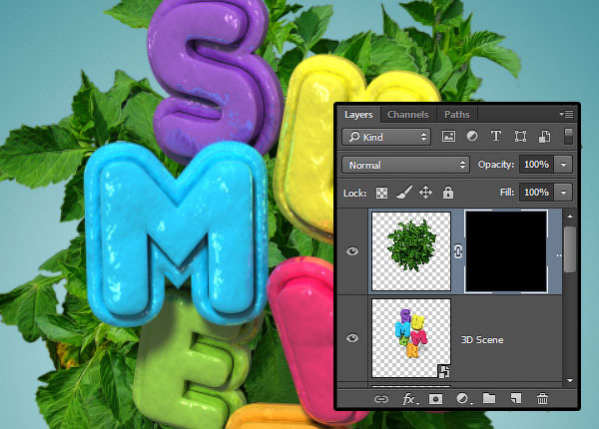Click the Link layers icon at bottom
This screenshot has width=599, height=429.
tap(381, 399)
